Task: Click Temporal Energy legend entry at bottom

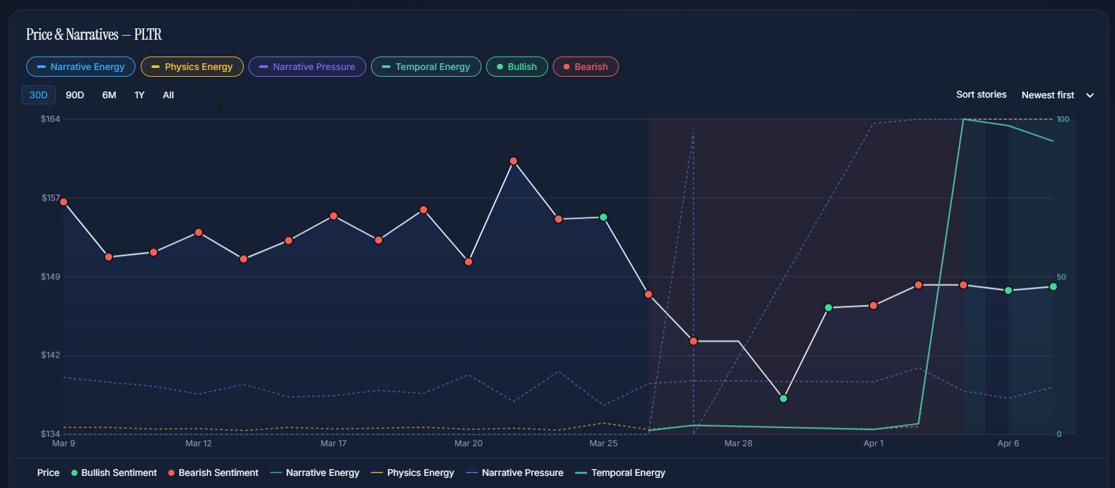Action: click(620, 473)
